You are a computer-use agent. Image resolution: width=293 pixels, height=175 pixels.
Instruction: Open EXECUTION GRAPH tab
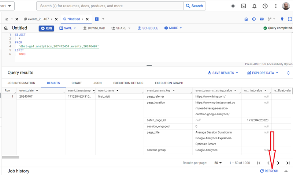[169, 83]
